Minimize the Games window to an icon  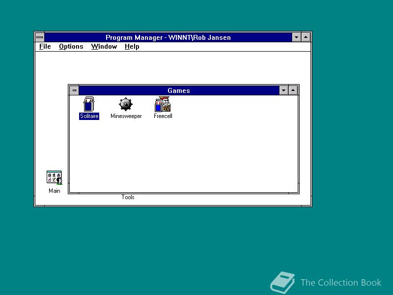click(284, 90)
